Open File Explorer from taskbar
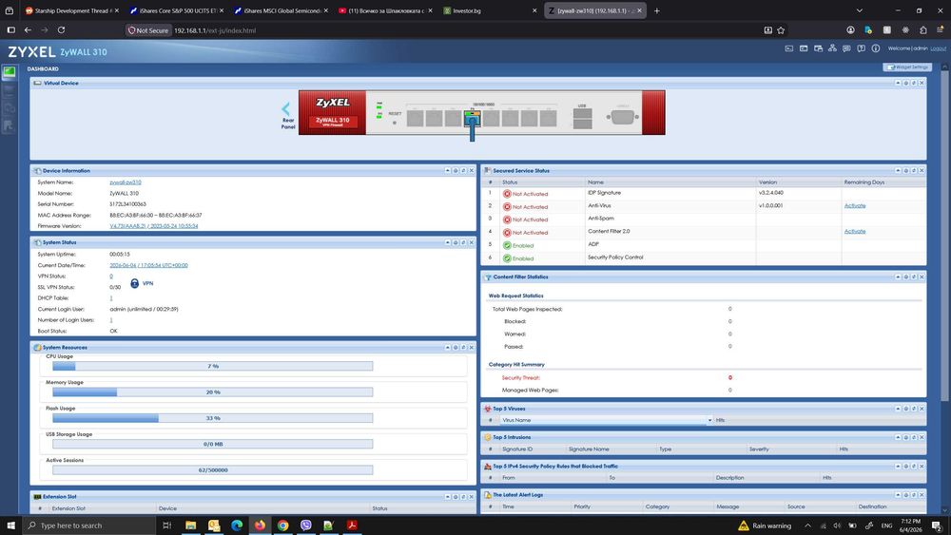Screen dimensions: 951x535 (190, 525)
